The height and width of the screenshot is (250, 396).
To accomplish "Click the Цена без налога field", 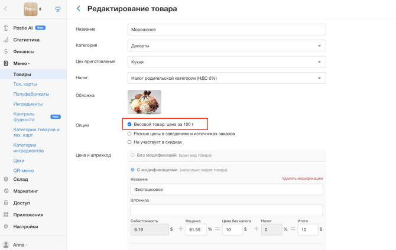I will pos(232,229).
